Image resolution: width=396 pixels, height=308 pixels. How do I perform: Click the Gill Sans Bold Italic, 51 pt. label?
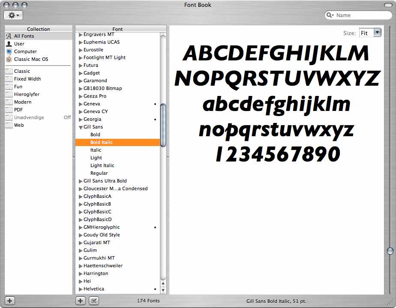point(276,301)
